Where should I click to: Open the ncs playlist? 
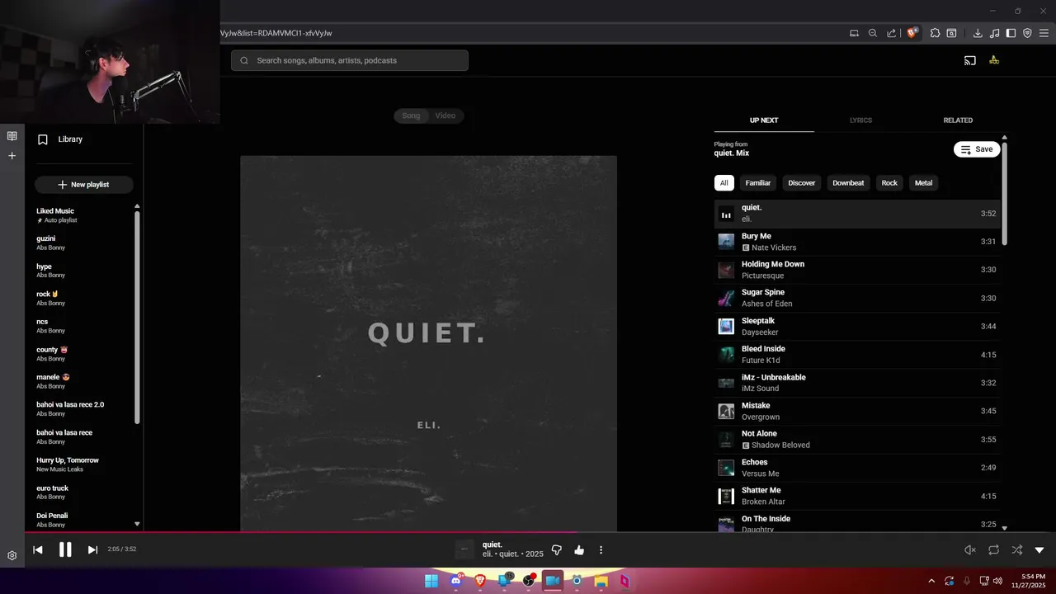[x=82, y=326]
